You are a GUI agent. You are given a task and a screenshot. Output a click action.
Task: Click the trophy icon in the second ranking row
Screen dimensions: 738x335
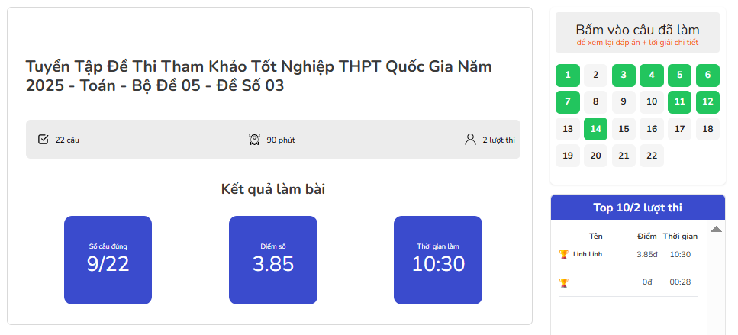[564, 283]
